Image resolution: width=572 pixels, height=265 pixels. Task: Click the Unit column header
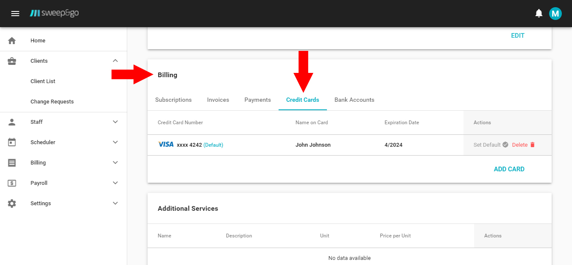tap(325, 236)
